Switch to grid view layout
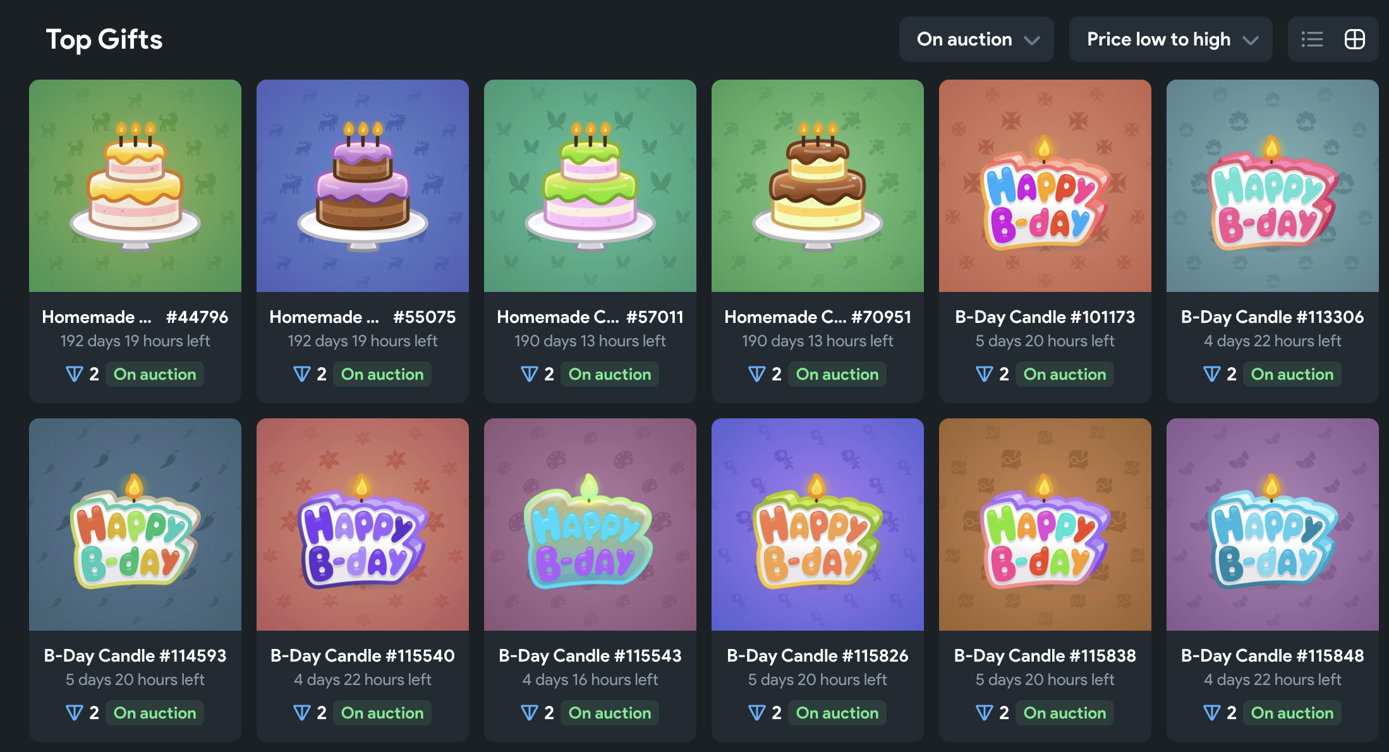Screen dimensions: 1389x752 click(1354, 39)
